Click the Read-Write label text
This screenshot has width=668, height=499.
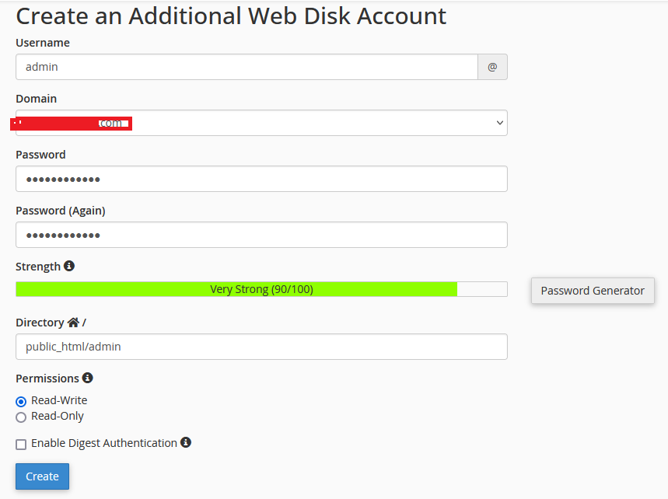point(59,400)
